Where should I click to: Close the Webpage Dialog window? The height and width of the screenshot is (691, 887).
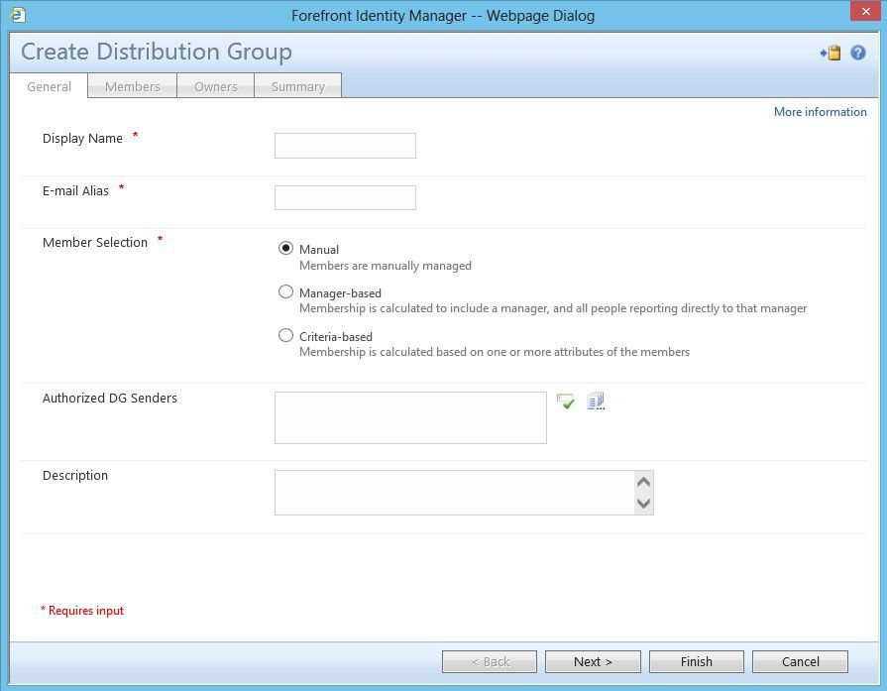[865, 11]
